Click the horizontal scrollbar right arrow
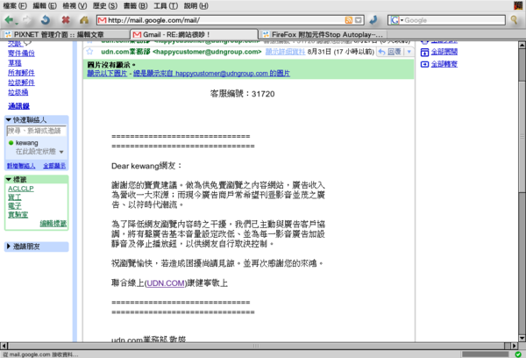The height and width of the screenshot is (358, 526). tap(515, 346)
